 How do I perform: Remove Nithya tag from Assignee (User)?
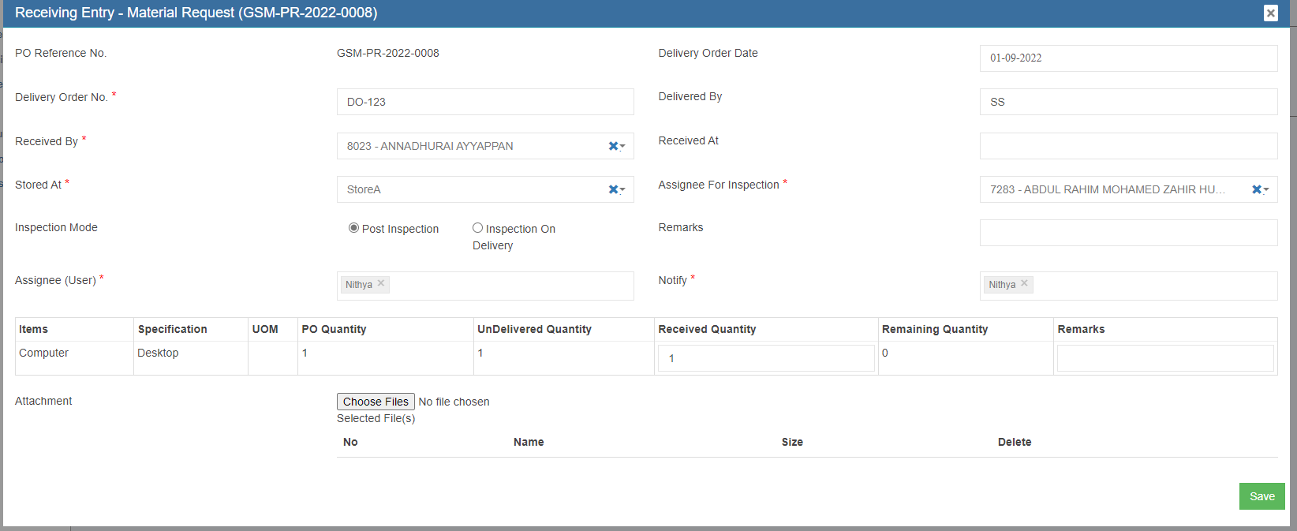point(381,283)
